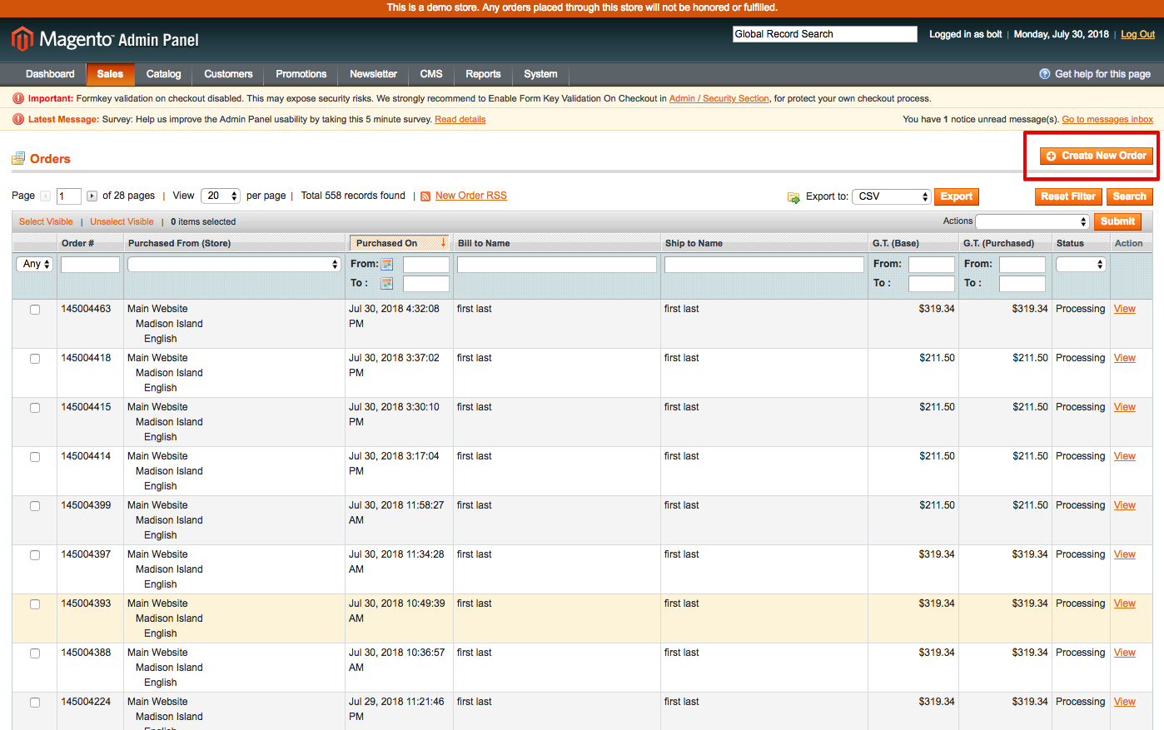The image size is (1164, 730).
Task: Open the CMS menu
Action: point(431,74)
